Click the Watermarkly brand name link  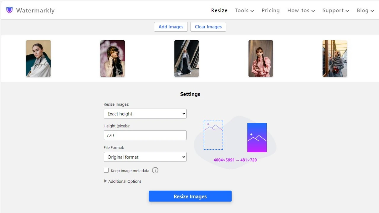tap(35, 10)
